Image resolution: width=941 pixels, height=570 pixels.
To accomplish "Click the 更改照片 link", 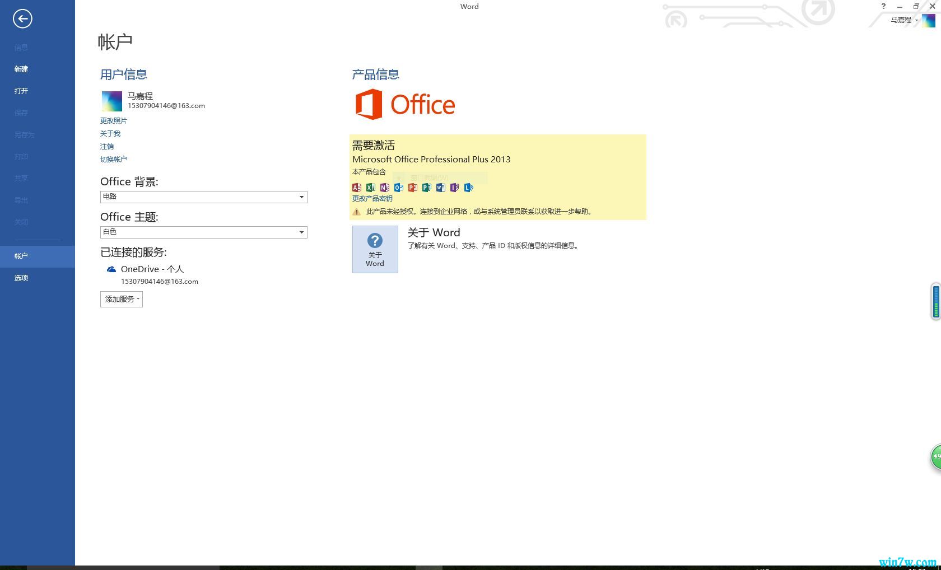I will 114,121.
